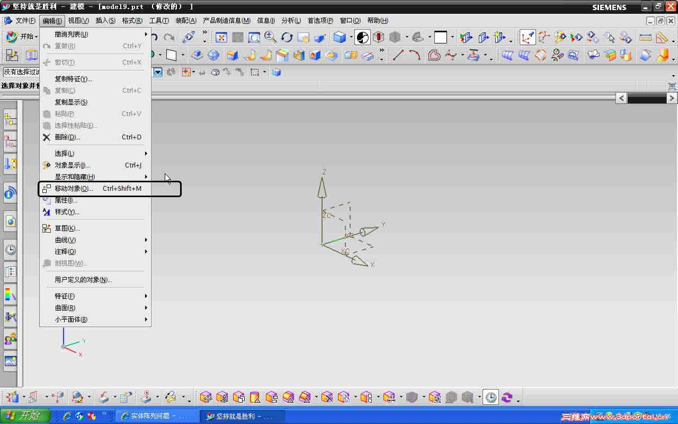Screen dimensions: 678x424
Task: Click the 坚持就是胜利 taskbar button
Action: click(x=243, y=416)
